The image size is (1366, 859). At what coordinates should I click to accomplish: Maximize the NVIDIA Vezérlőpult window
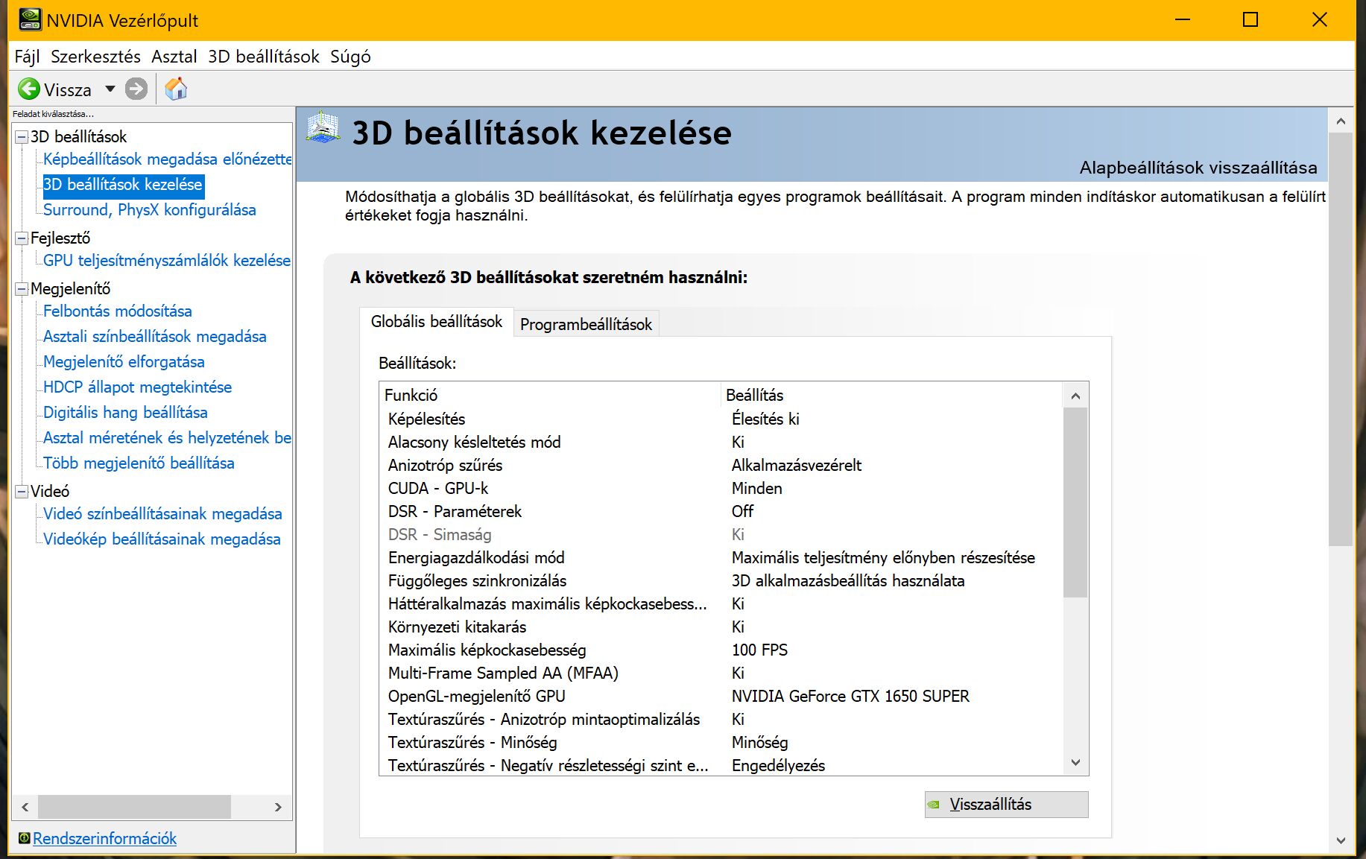click(x=1250, y=20)
